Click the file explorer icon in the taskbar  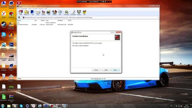9,106
